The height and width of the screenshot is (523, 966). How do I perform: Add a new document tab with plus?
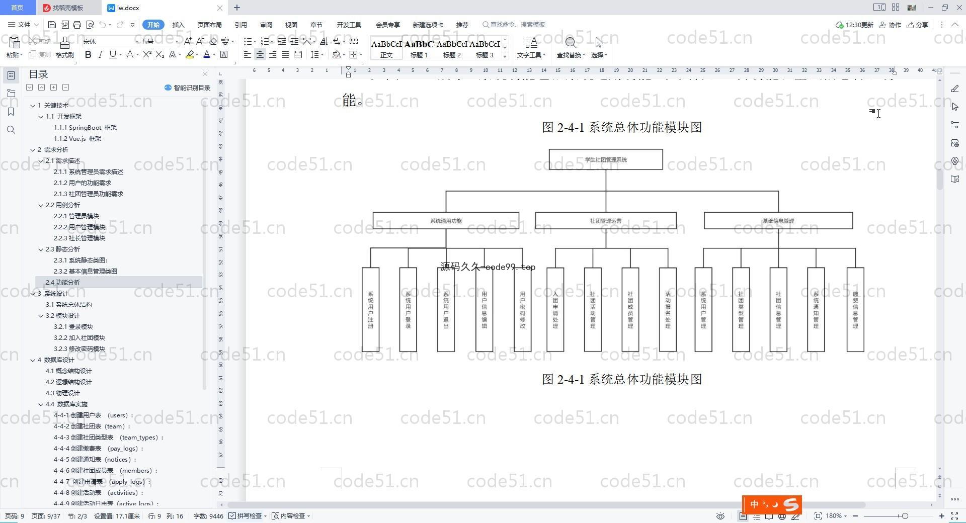pos(237,8)
